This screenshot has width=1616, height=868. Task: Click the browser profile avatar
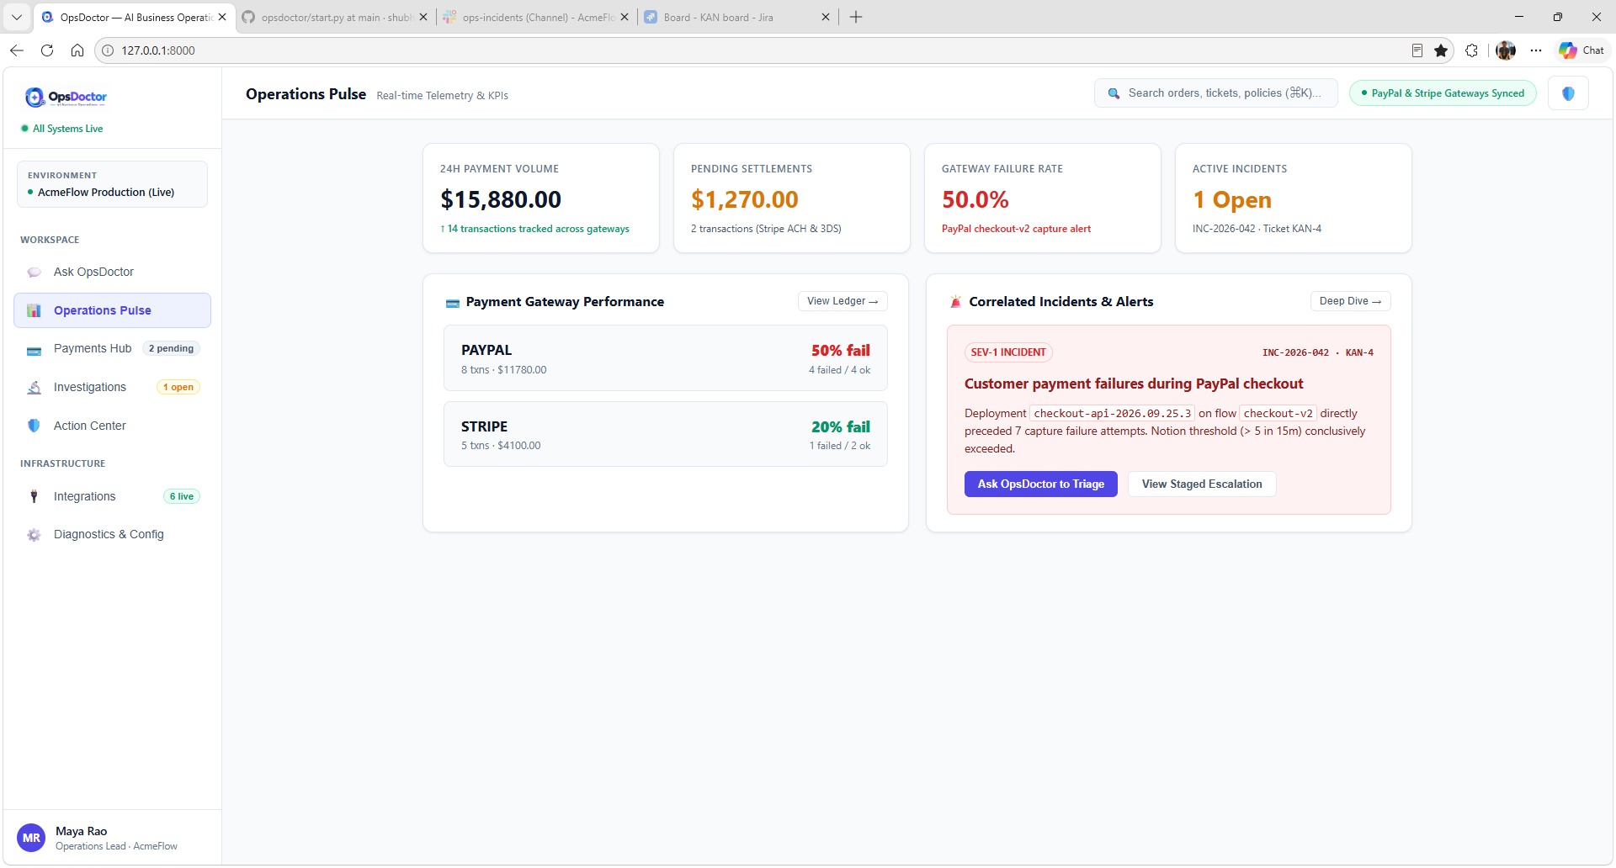click(1506, 50)
